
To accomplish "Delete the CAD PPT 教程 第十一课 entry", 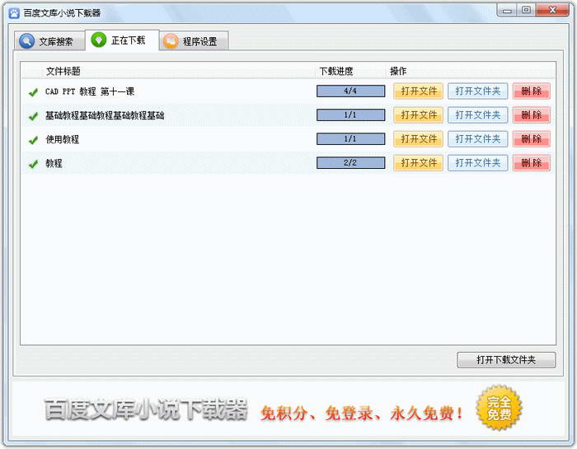I will pyautogui.click(x=532, y=91).
